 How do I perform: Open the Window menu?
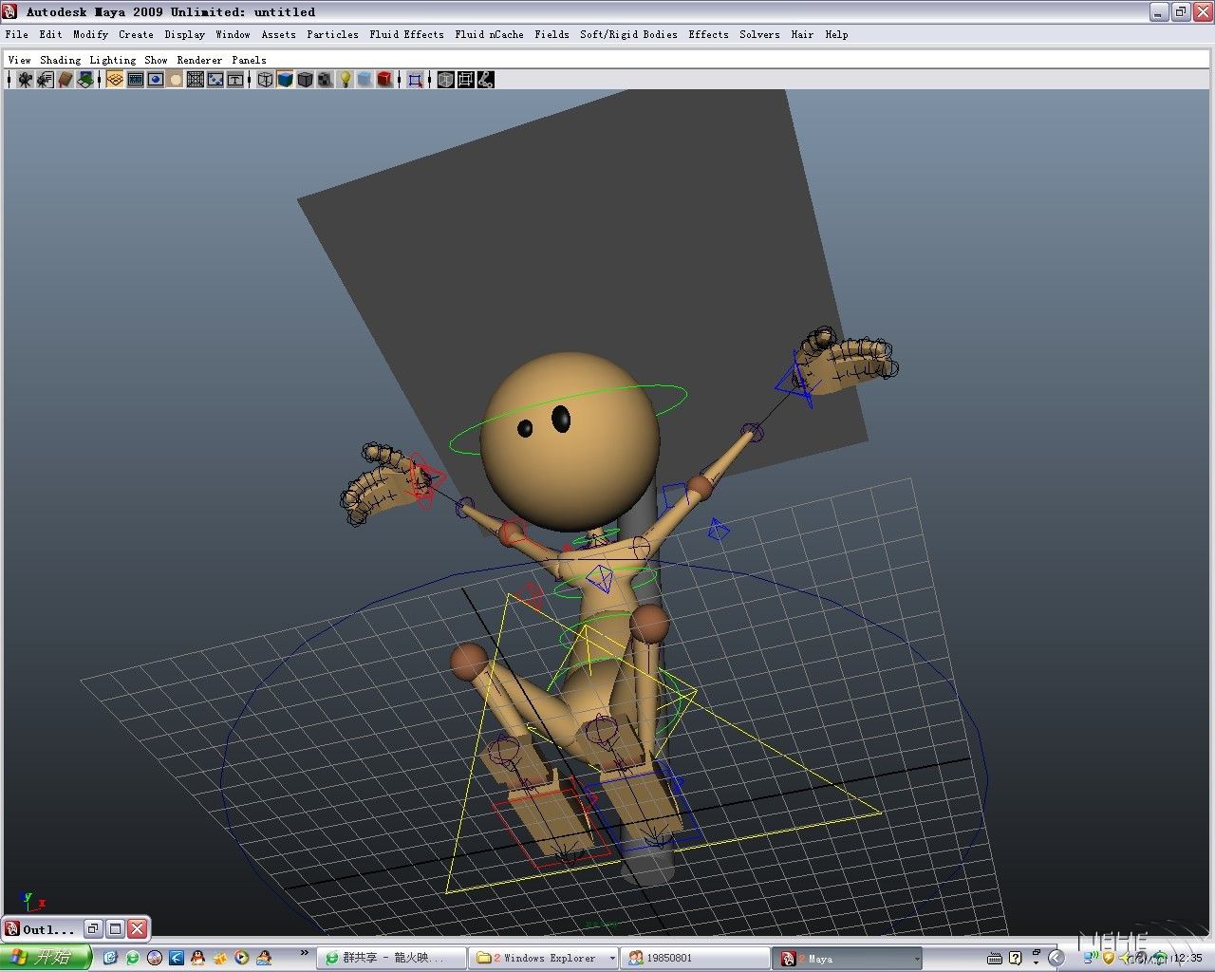tap(233, 34)
